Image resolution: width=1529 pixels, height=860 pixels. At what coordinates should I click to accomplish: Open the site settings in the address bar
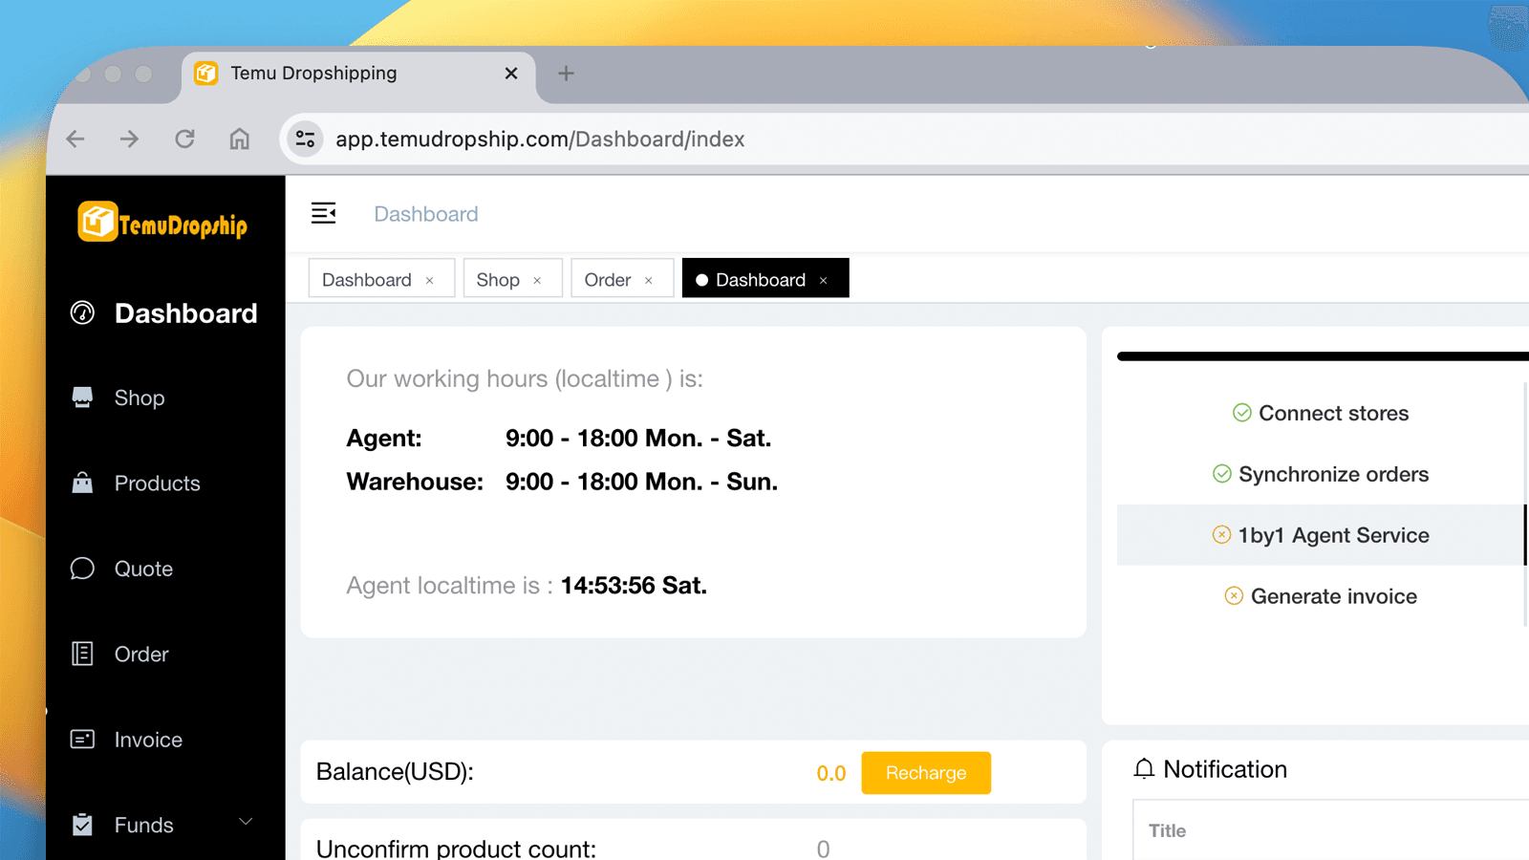pyautogui.click(x=305, y=139)
